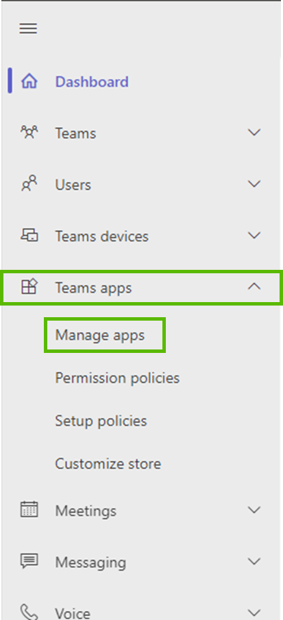Click the Meetings calendar icon
This screenshot has width=283, height=620.
29,509
